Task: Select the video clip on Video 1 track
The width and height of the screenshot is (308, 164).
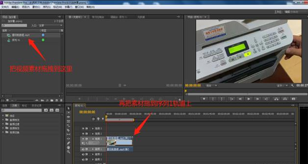Action: [x=120, y=141]
